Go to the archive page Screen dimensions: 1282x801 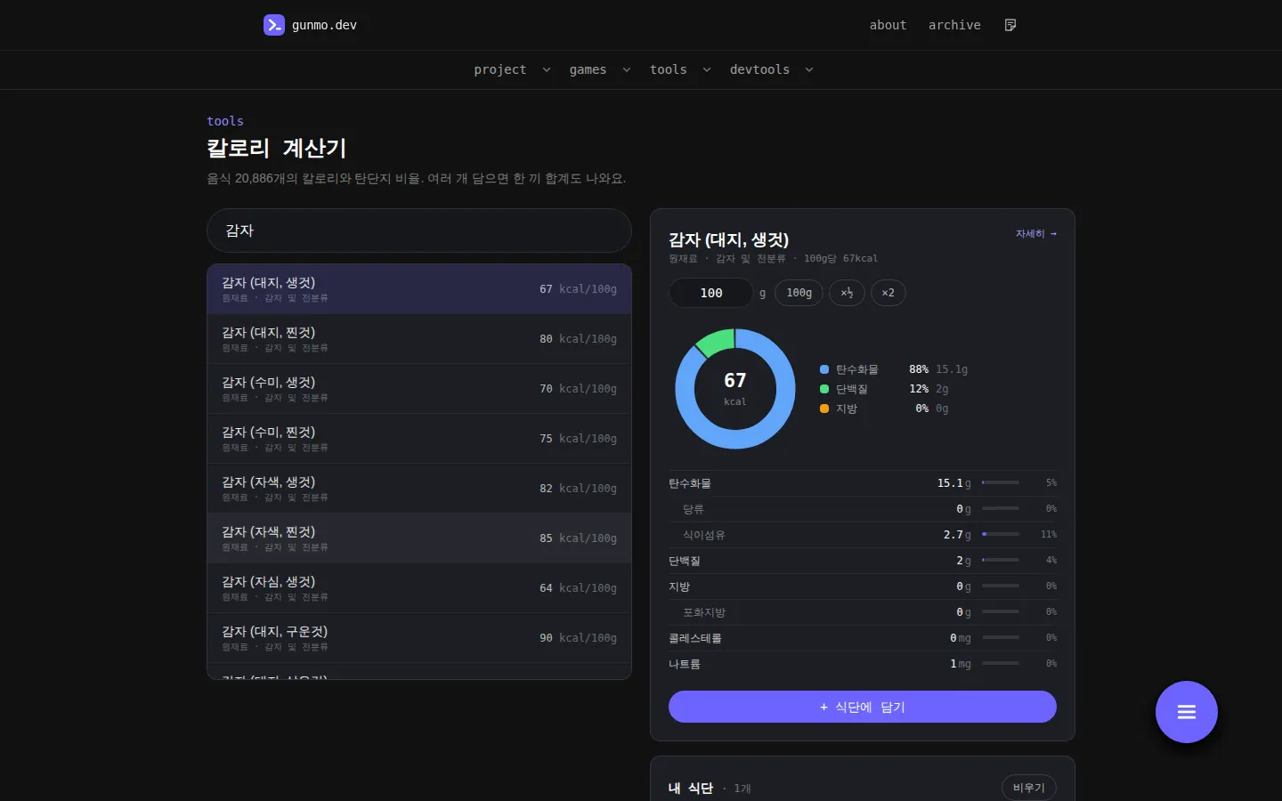(954, 25)
